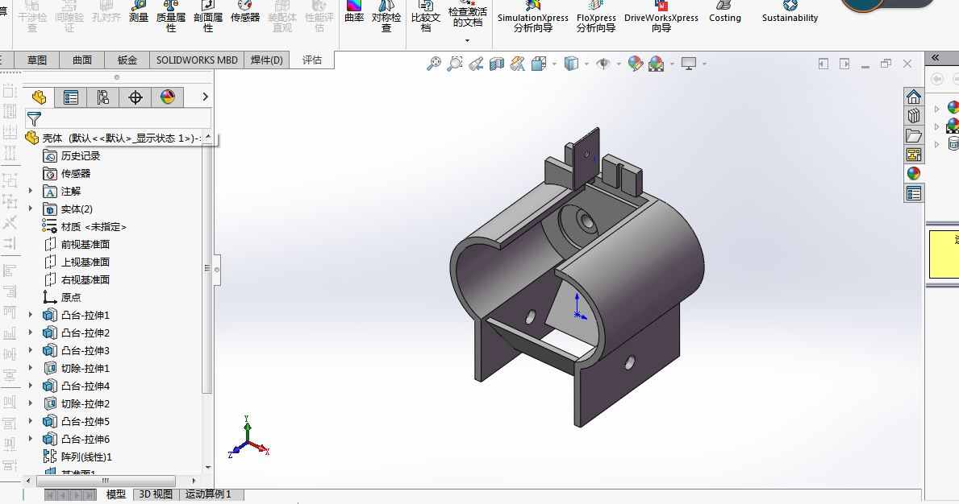Open the 焊件(D) Weldments tab
This screenshot has width=959, height=504.
(267, 60)
